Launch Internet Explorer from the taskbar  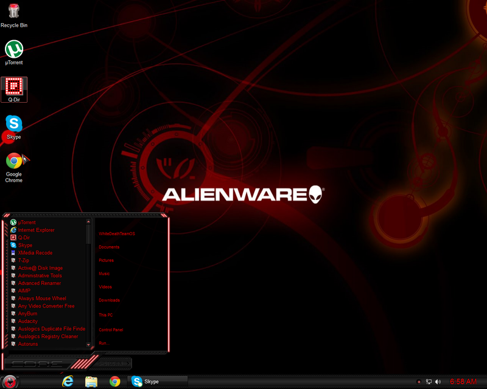coord(68,382)
